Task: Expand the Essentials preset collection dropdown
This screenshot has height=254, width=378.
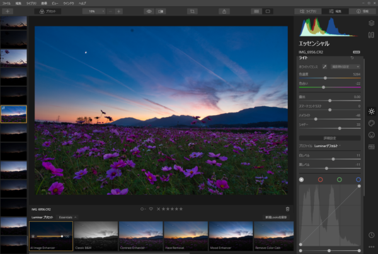Action: [x=67, y=217]
